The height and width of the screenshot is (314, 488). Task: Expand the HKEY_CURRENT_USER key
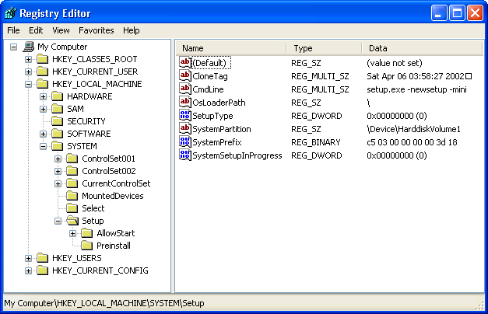[28, 72]
